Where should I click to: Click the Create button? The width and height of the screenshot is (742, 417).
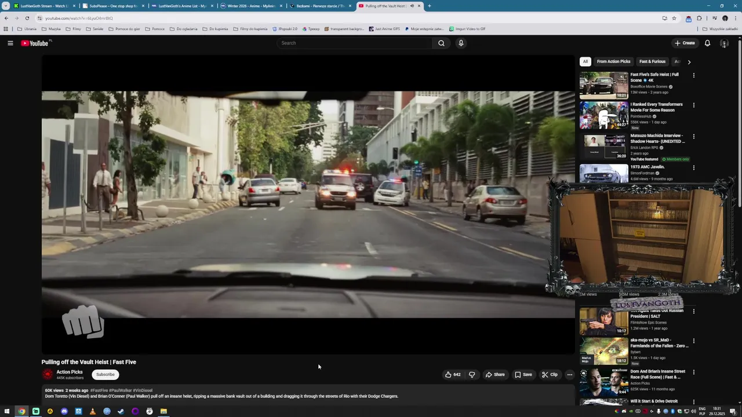coord(685,43)
